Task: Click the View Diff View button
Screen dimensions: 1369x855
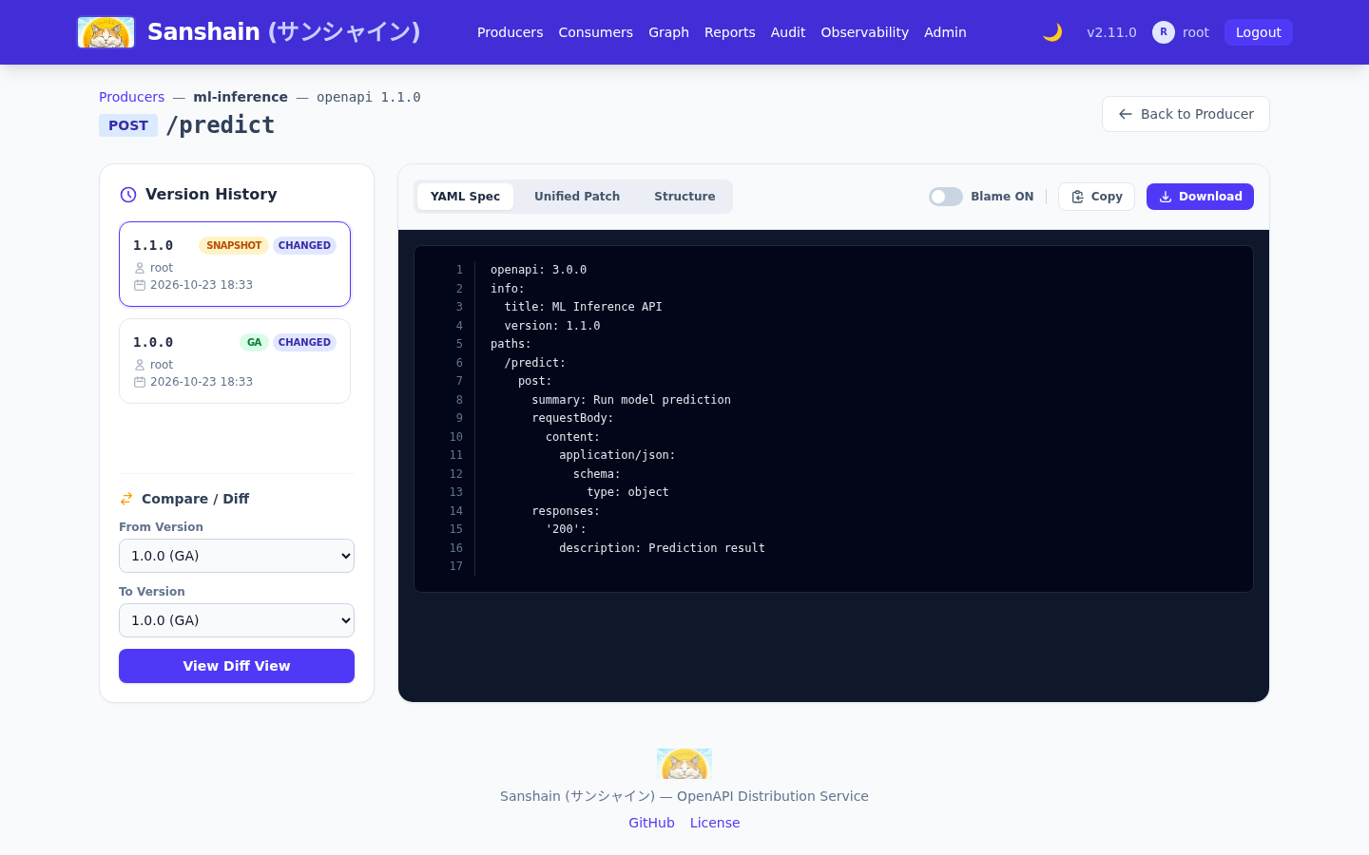Action: coord(237,666)
